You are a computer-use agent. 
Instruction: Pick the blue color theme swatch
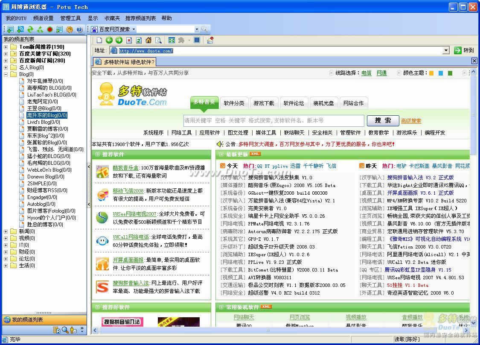440,73
